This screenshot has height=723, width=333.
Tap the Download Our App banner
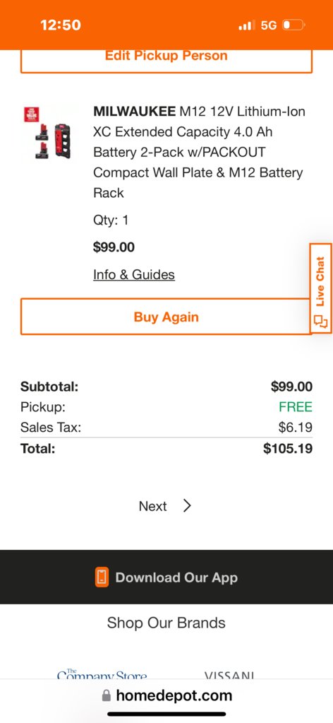point(166,577)
